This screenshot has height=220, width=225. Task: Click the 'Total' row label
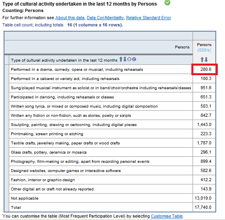click(16, 207)
